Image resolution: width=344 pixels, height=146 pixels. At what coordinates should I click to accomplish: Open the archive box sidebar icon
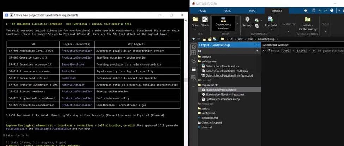[194, 69]
